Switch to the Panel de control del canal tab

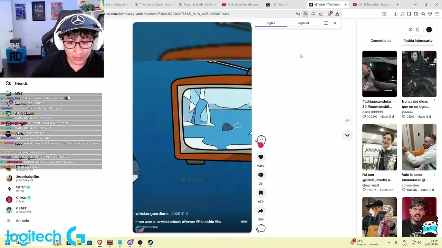tap(241, 4)
